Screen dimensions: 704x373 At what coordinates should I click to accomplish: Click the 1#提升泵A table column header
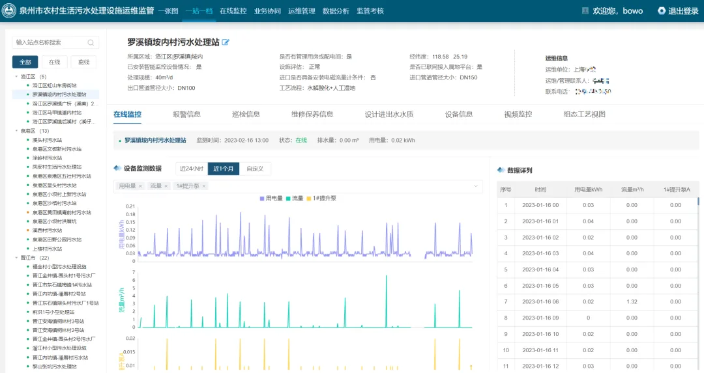(x=677, y=189)
